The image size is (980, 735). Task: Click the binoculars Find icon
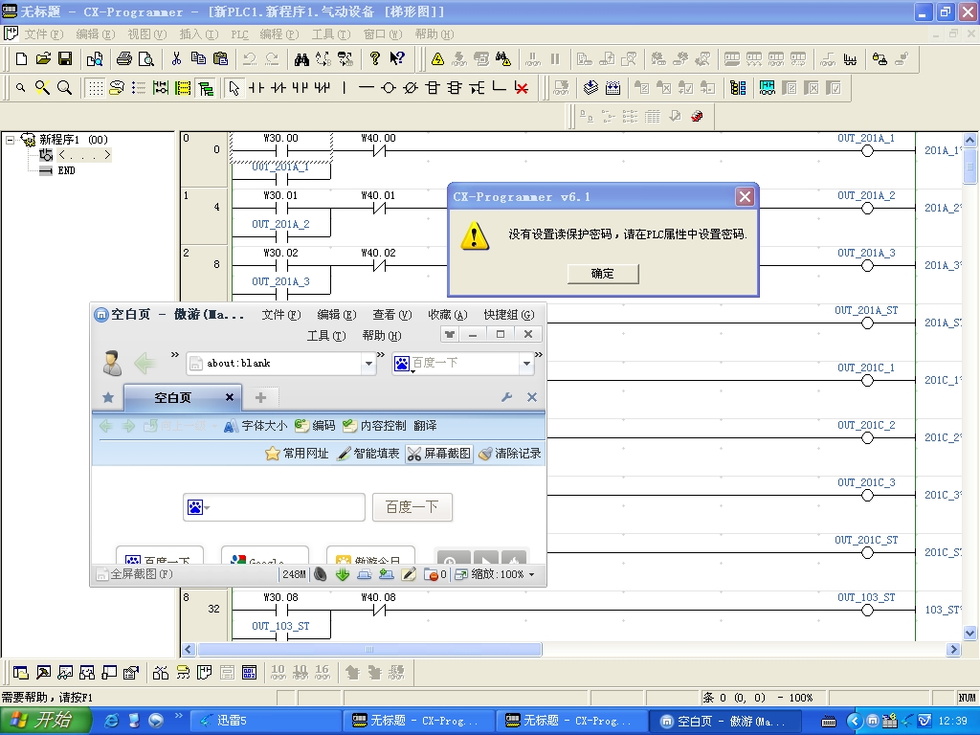(x=301, y=58)
